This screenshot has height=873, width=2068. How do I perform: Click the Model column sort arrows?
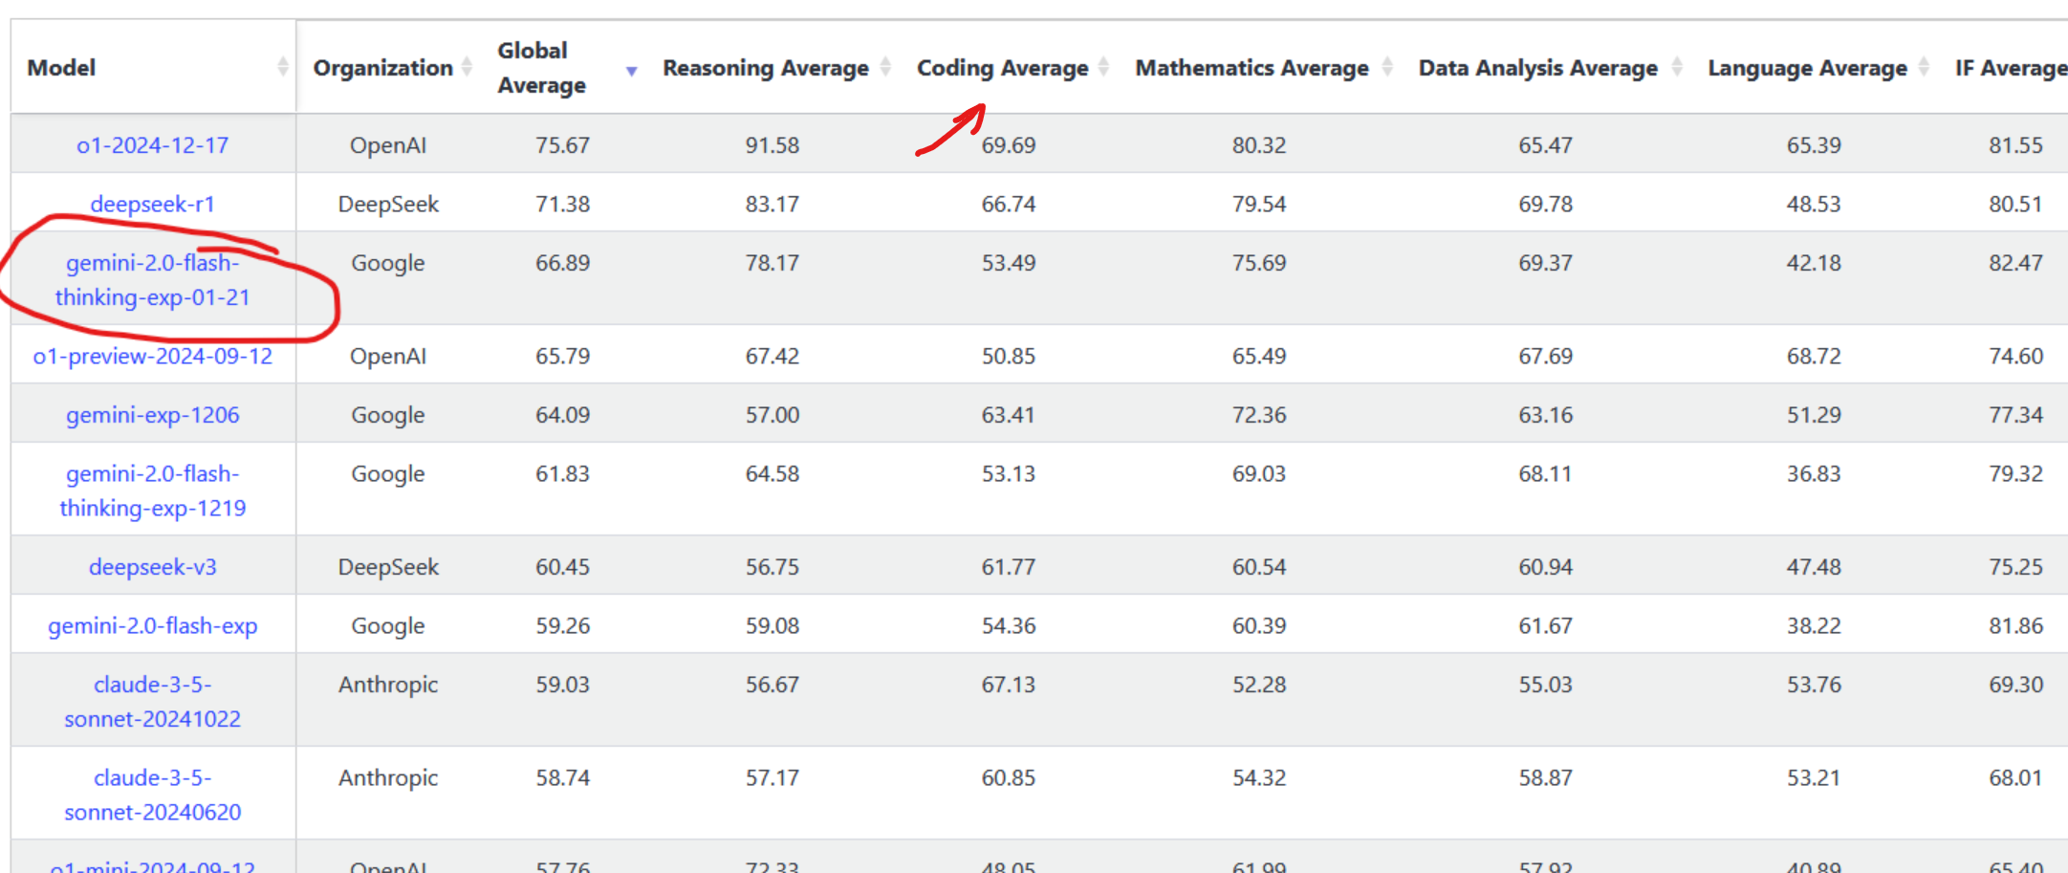[282, 67]
